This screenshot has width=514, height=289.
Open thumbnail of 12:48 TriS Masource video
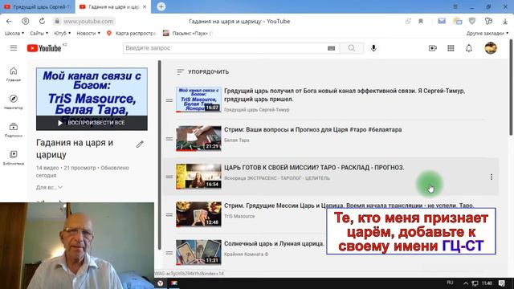point(198,214)
